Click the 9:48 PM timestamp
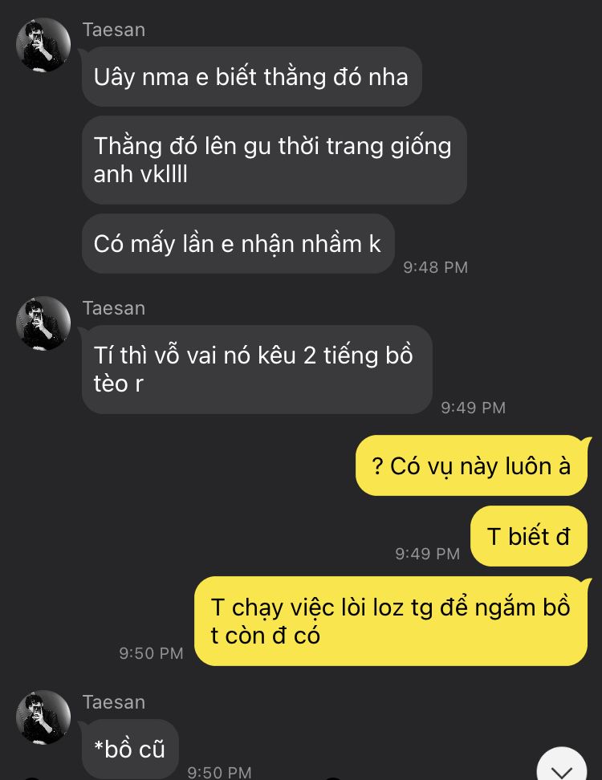The width and height of the screenshot is (602, 780). pos(435,267)
